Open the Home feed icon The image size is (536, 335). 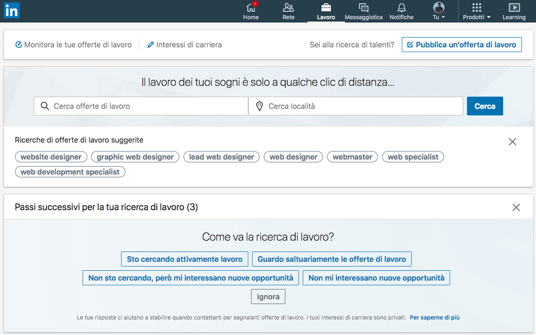coord(251,7)
